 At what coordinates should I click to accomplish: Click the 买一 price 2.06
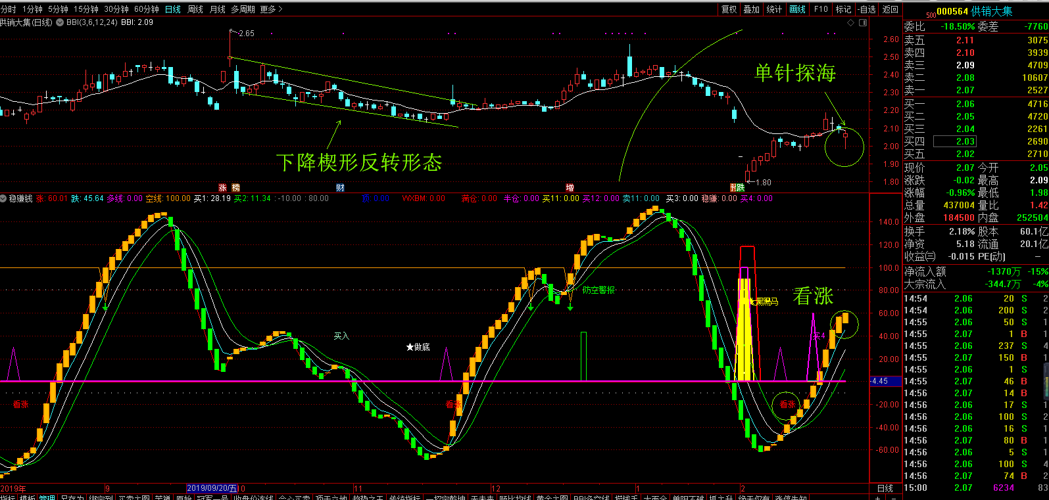coord(965,104)
